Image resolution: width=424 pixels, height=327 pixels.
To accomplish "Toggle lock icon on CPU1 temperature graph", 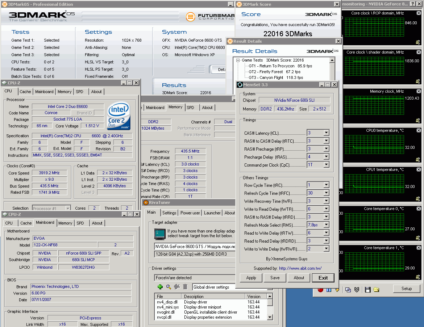I will click(418, 199).
